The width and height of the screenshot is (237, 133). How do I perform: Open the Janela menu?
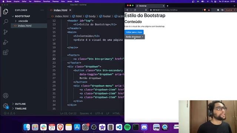[x=70, y=1]
